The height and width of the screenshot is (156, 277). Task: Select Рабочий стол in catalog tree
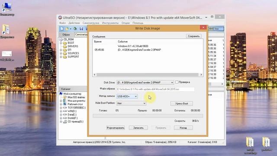point(75,104)
